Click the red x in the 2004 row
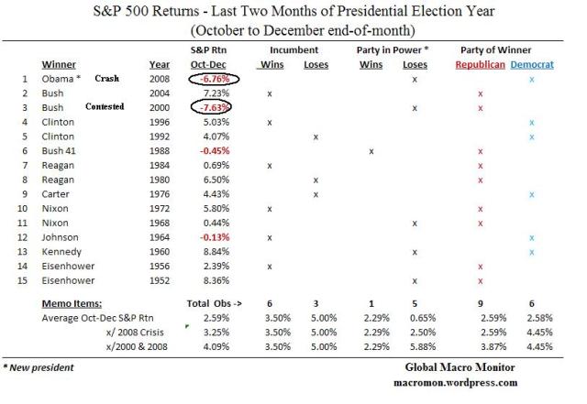This screenshot has height=404, width=587. coord(480,93)
